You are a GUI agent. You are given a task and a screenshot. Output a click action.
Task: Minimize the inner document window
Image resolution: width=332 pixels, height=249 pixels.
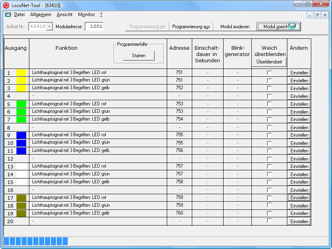pos(310,15)
